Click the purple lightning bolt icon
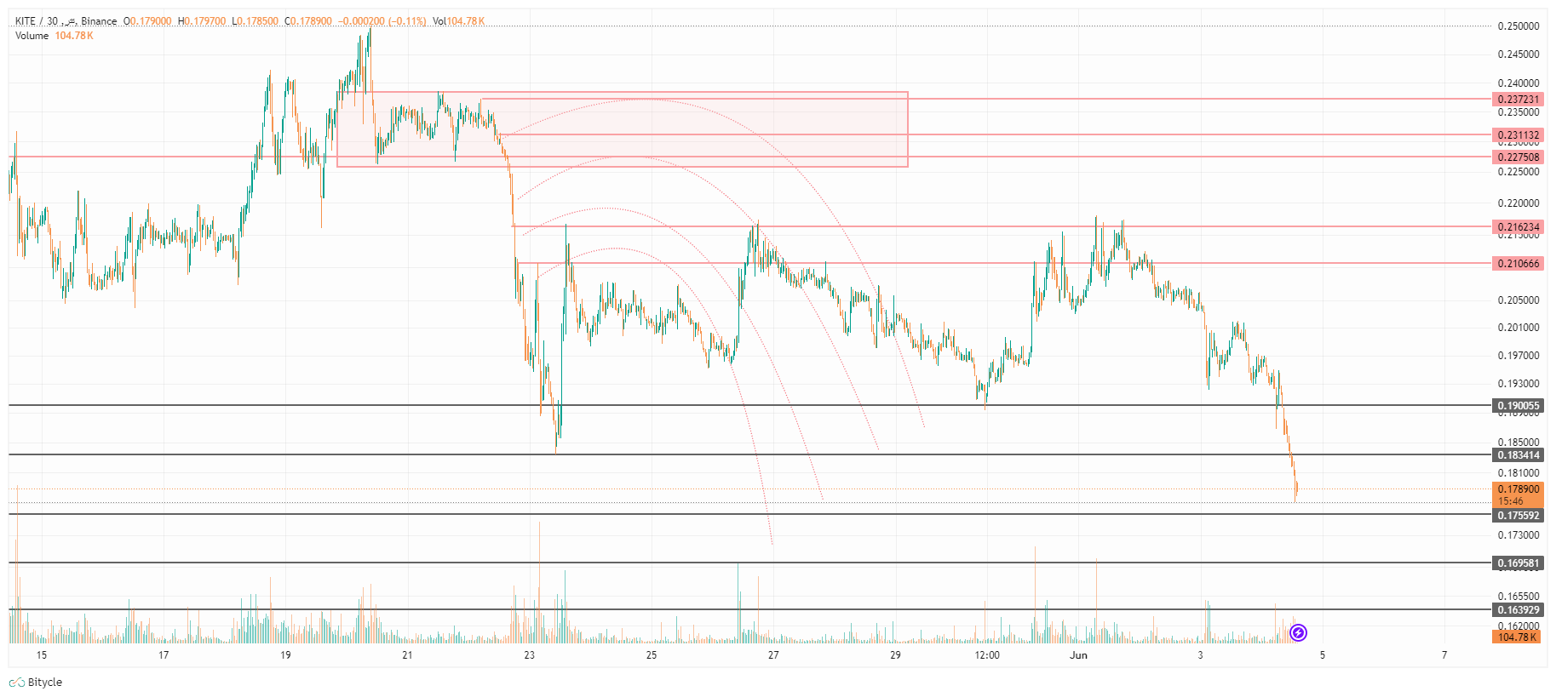 coord(1298,632)
